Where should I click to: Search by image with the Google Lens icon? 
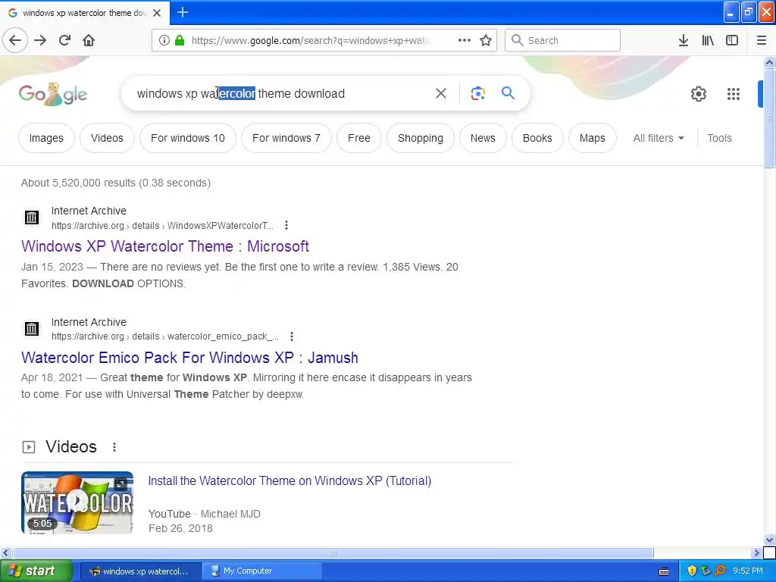477,93
